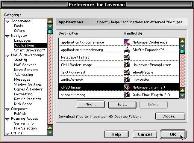Select the Netscape/Telnet row
Screen dimensions: 194x143
point(119,57)
